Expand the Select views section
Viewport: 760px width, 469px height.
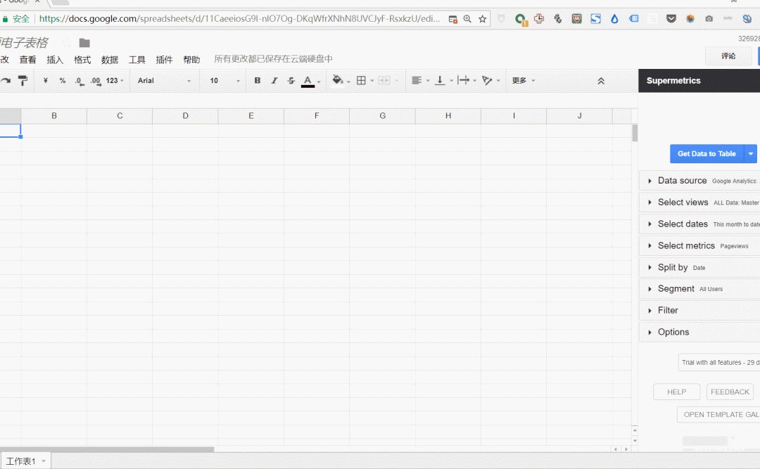pos(699,202)
